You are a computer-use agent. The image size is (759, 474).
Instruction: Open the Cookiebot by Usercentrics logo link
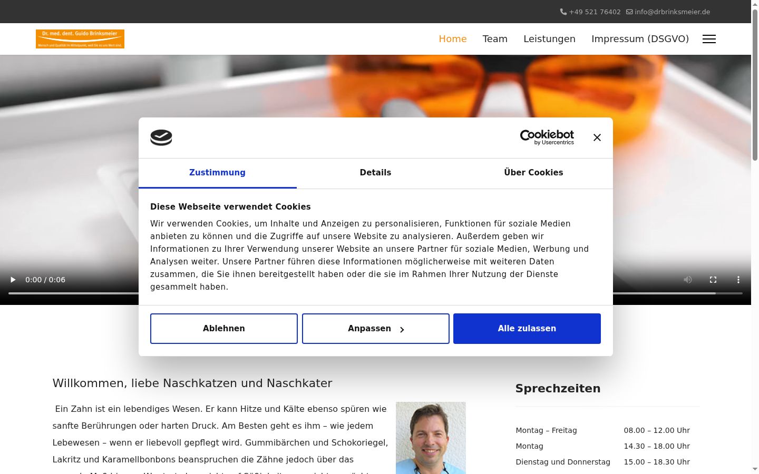click(547, 137)
